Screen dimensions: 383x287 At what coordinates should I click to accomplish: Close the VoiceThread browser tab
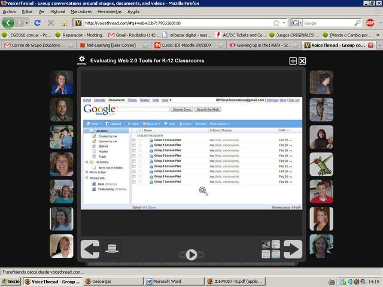(370, 45)
